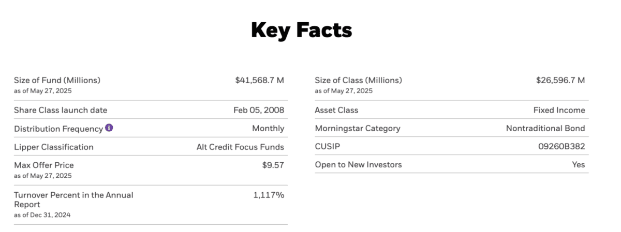The height and width of the screenshot is (232, 621).
Task: Select the 1,117% turnover value
Action: [x=269, y=195]
